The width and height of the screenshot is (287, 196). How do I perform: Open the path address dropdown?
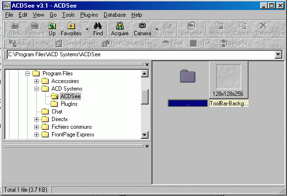click(278, 54)
